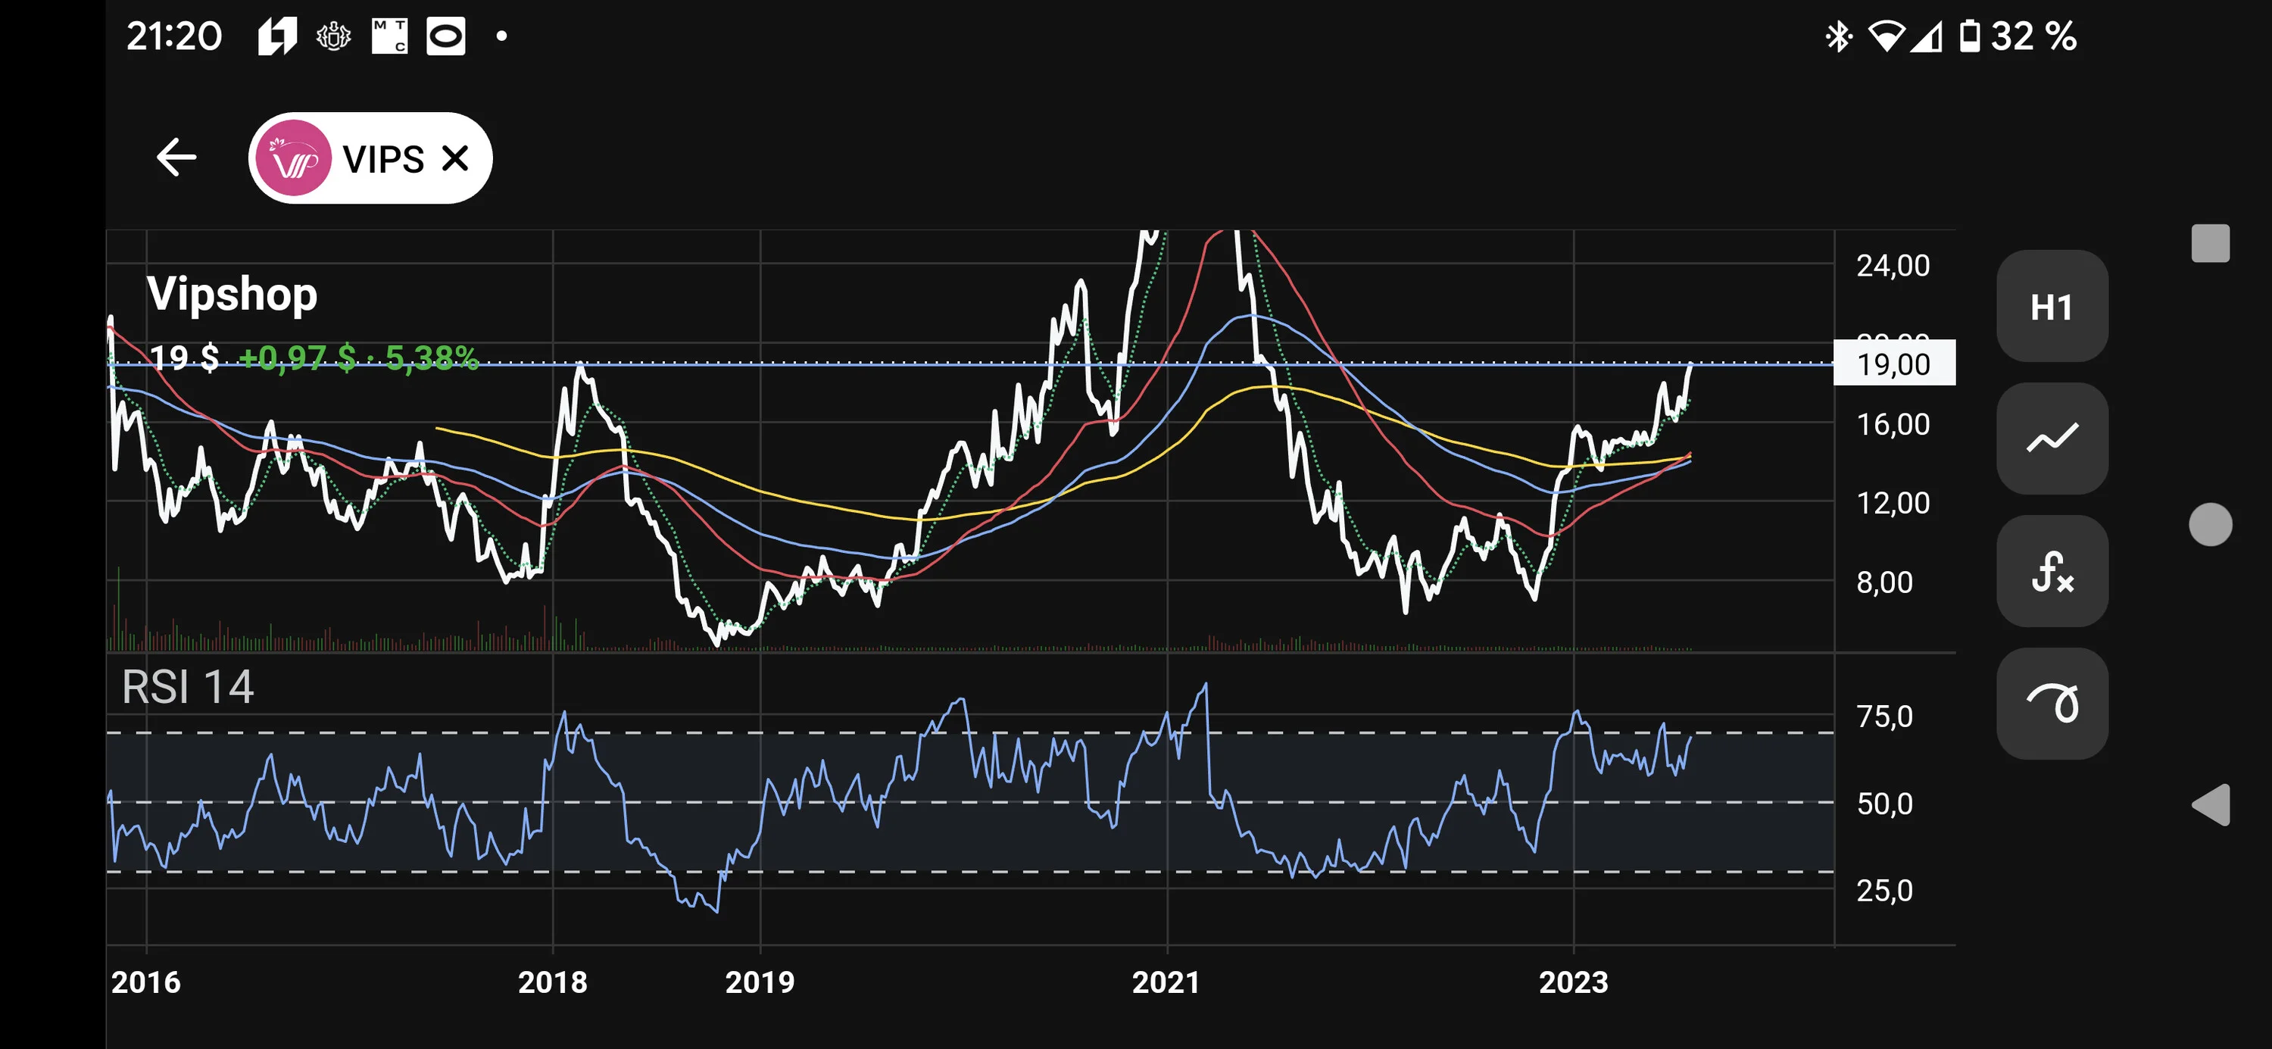Tap the 21:20 clock in status bar
This screenshot has width=2272, height=1049.
coord(173,36)
